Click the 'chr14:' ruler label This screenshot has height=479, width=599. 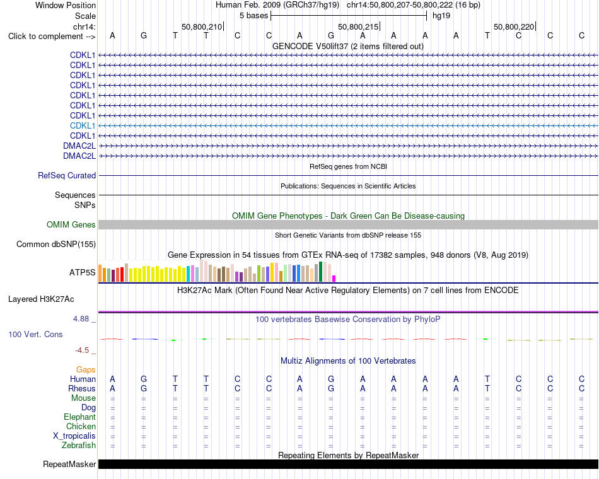[84, 26]
